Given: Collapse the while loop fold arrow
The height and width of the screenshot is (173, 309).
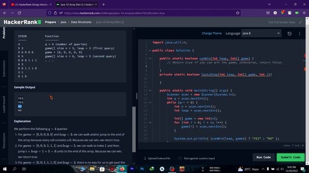Looking at the screenshot, I should tap(150, 102).
